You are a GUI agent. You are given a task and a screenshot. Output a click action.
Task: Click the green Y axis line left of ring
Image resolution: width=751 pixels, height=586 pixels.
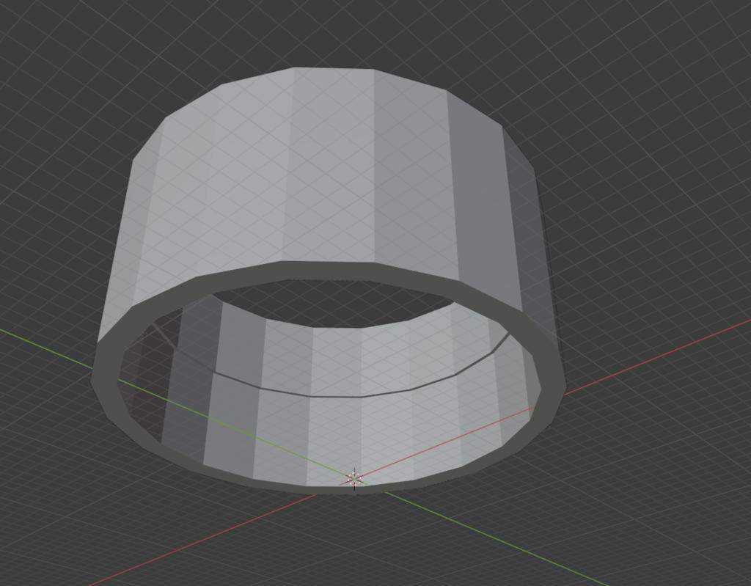coord(46,348)
